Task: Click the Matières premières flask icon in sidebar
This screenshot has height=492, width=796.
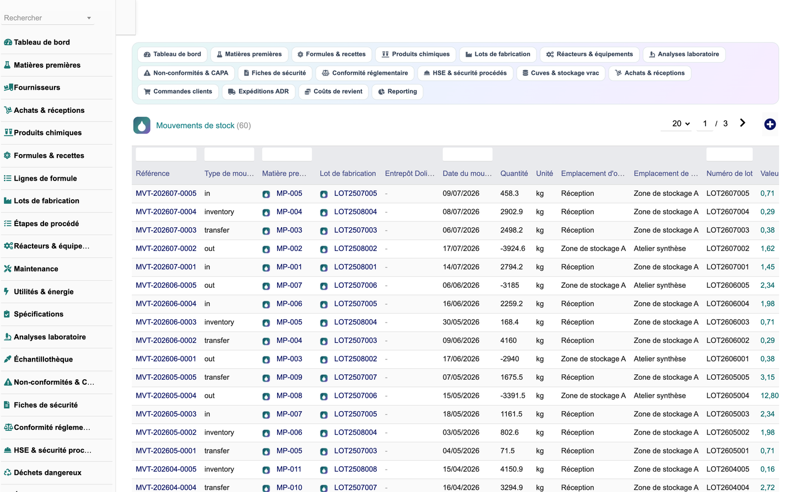Action: tap(8, 65)
